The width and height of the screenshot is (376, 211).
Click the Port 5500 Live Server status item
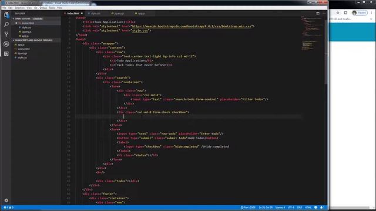click(248, 207)
